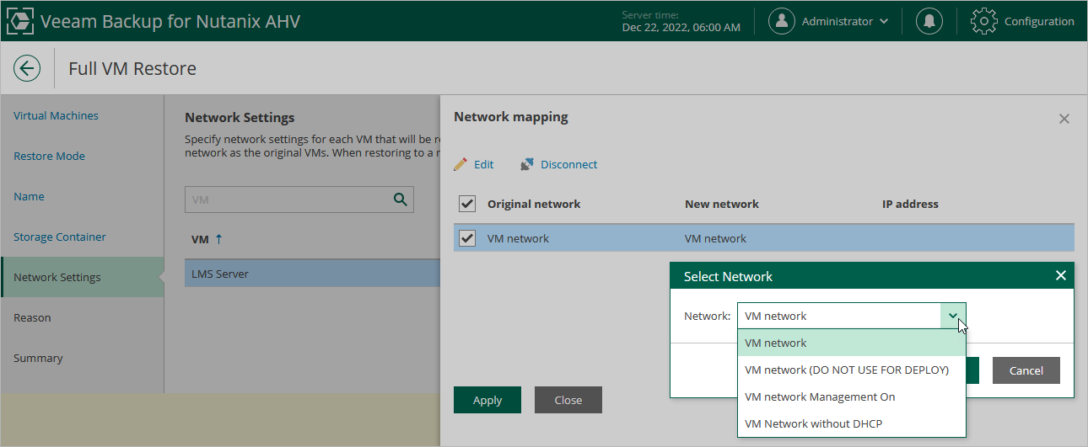Open the Configuration gear icon
The height and width of the screenshot is (447, 1088).
pyautogui.click(x=984, y=21)
